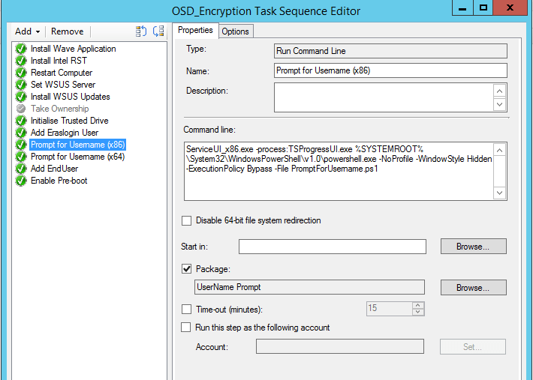This screenshot has width=533, height=380.
Task: Click the move step down icon
Action: point(158,31)
